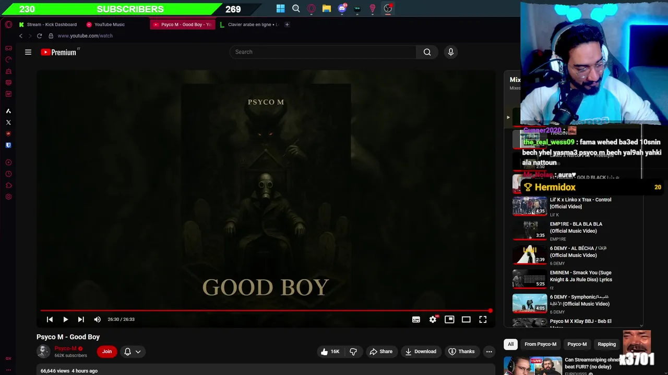Click the video progress bar scrubber
The image size is (668, 375).
coord(490,310)
